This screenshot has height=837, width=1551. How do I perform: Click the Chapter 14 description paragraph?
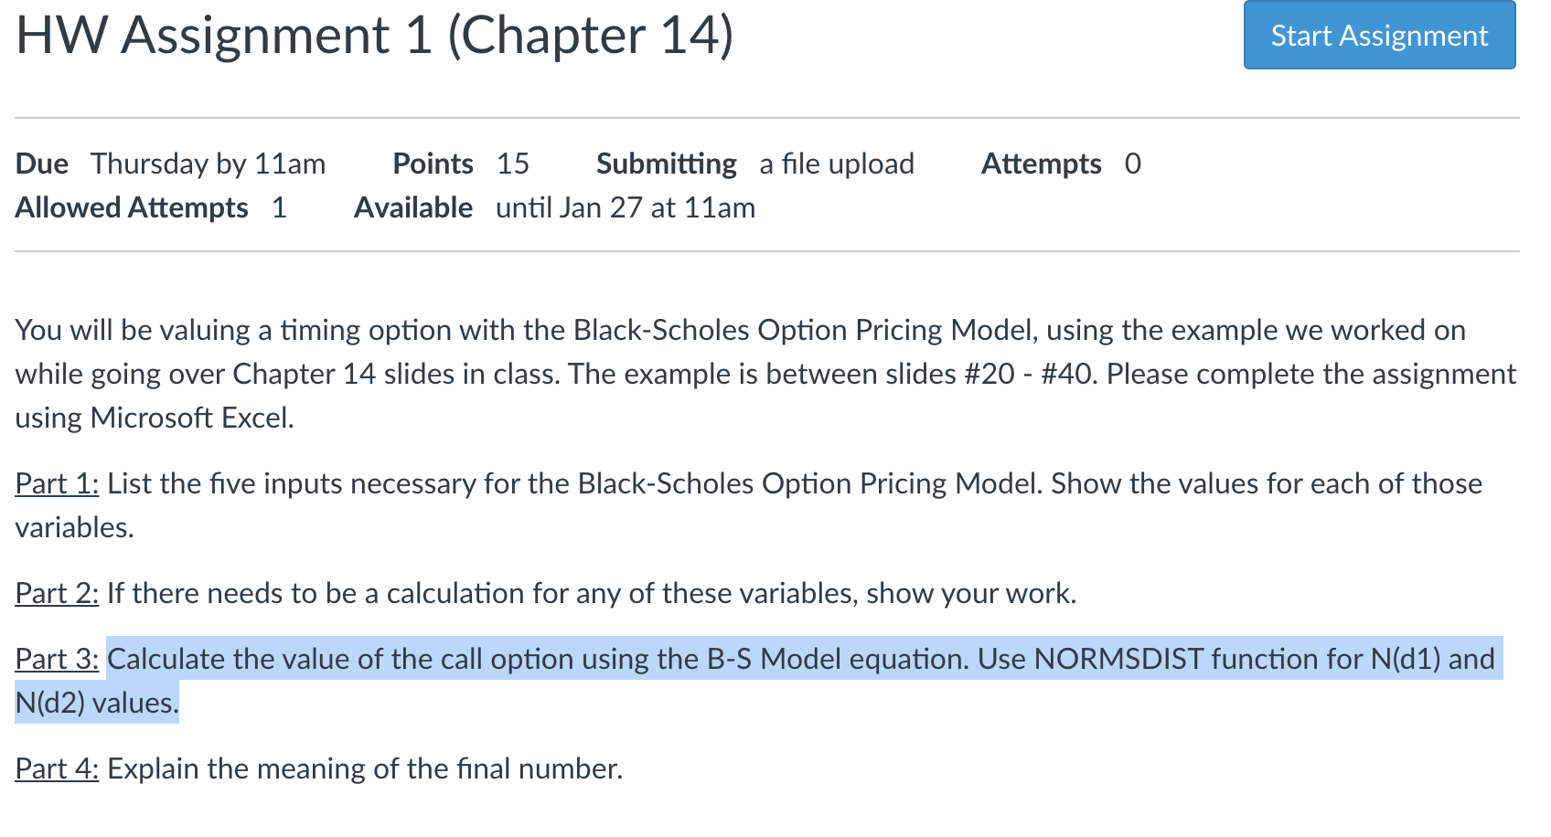pos(640,374)
